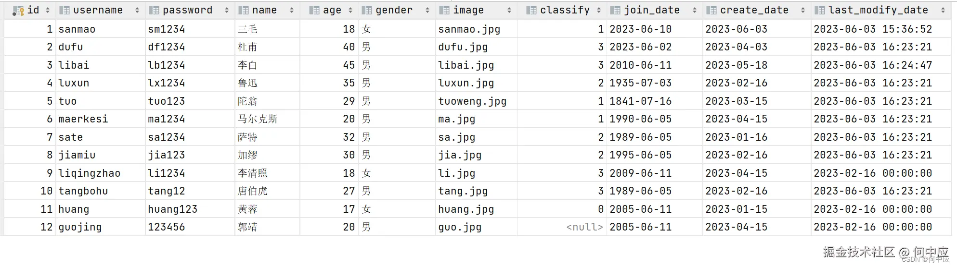Click the image column table icon

(444, 10)
